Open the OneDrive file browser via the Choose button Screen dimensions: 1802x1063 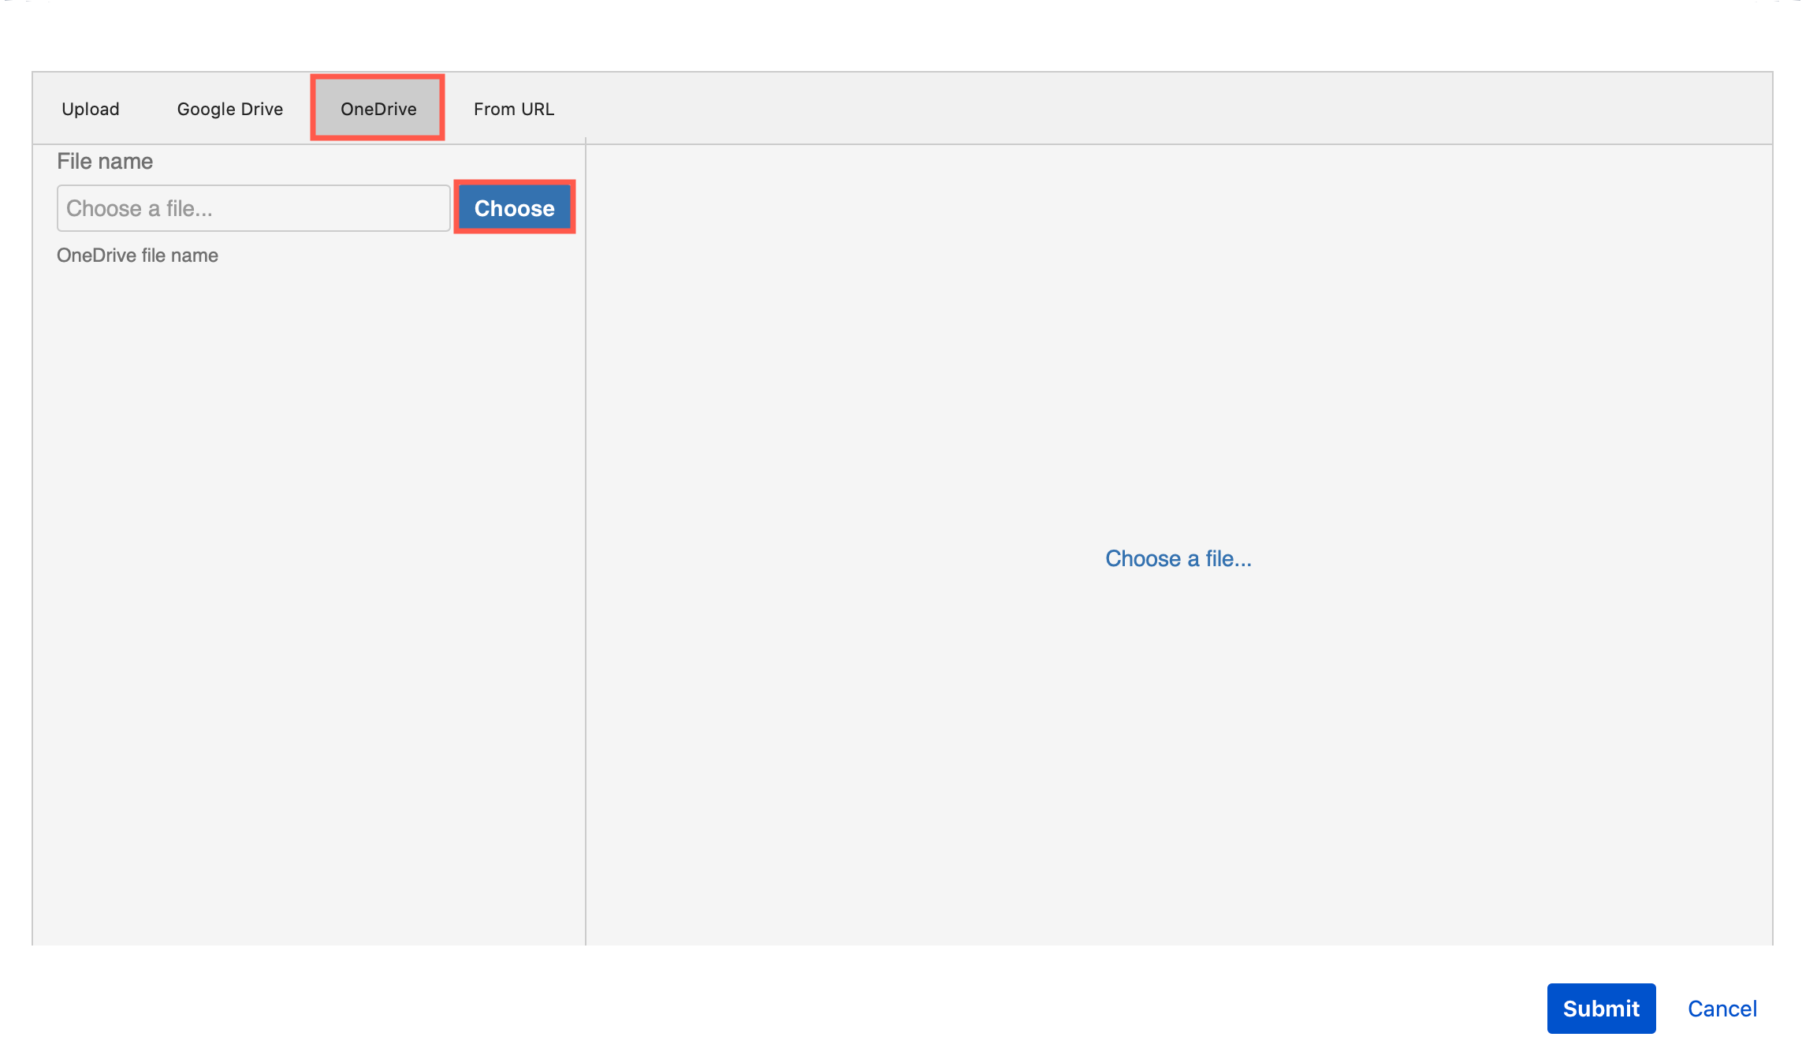514,207
